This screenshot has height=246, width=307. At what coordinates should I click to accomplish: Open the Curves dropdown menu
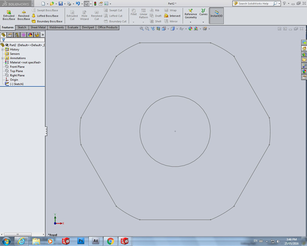[203, 22]
